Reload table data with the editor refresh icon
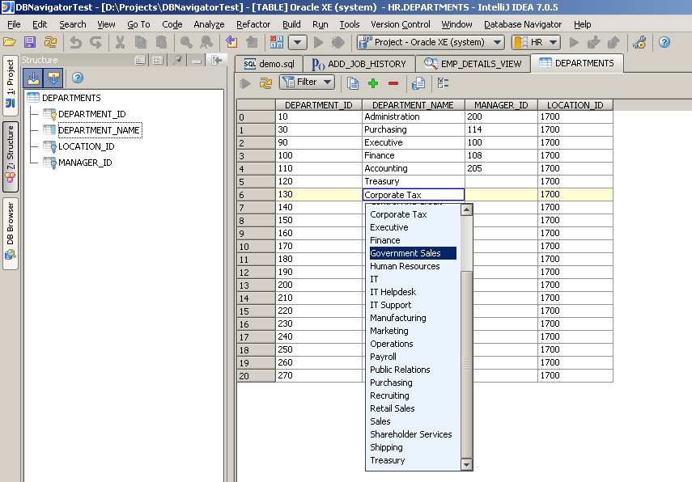Viewport: 692px width, 482px height. point(265,83)
